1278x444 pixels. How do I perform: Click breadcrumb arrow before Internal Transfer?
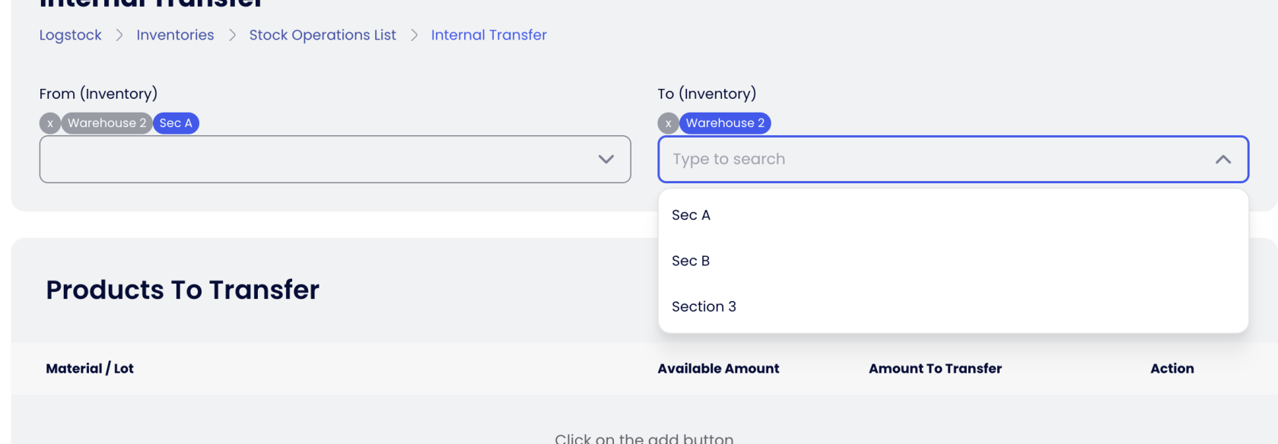pyautogui.click(x=414, y=35)
